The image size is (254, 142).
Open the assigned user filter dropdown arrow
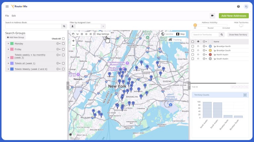pos(103,26)
